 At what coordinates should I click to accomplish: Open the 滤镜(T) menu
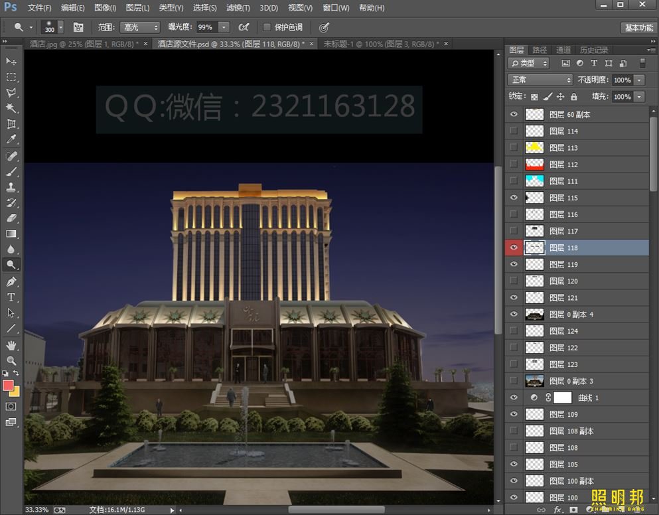(238, 8)
